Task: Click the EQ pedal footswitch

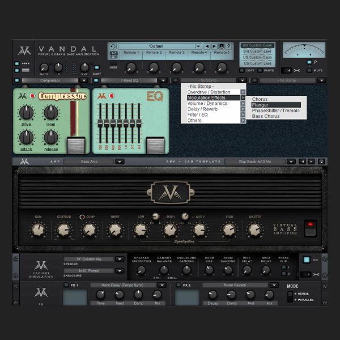Action: pos(154,144)
